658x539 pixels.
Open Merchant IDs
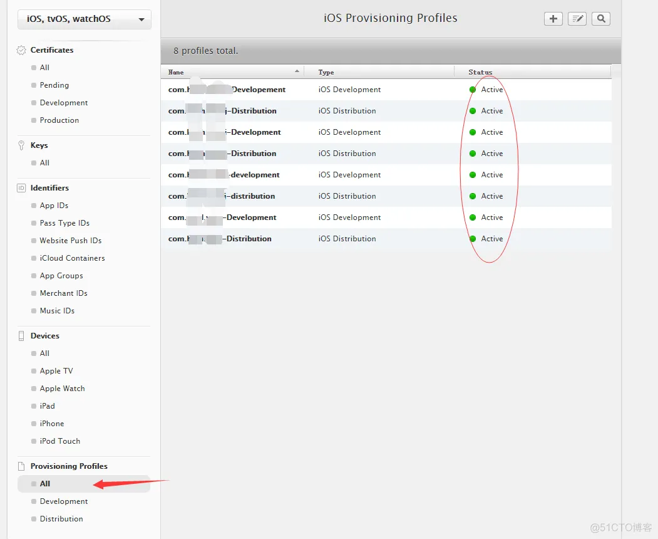coord(63,293)
